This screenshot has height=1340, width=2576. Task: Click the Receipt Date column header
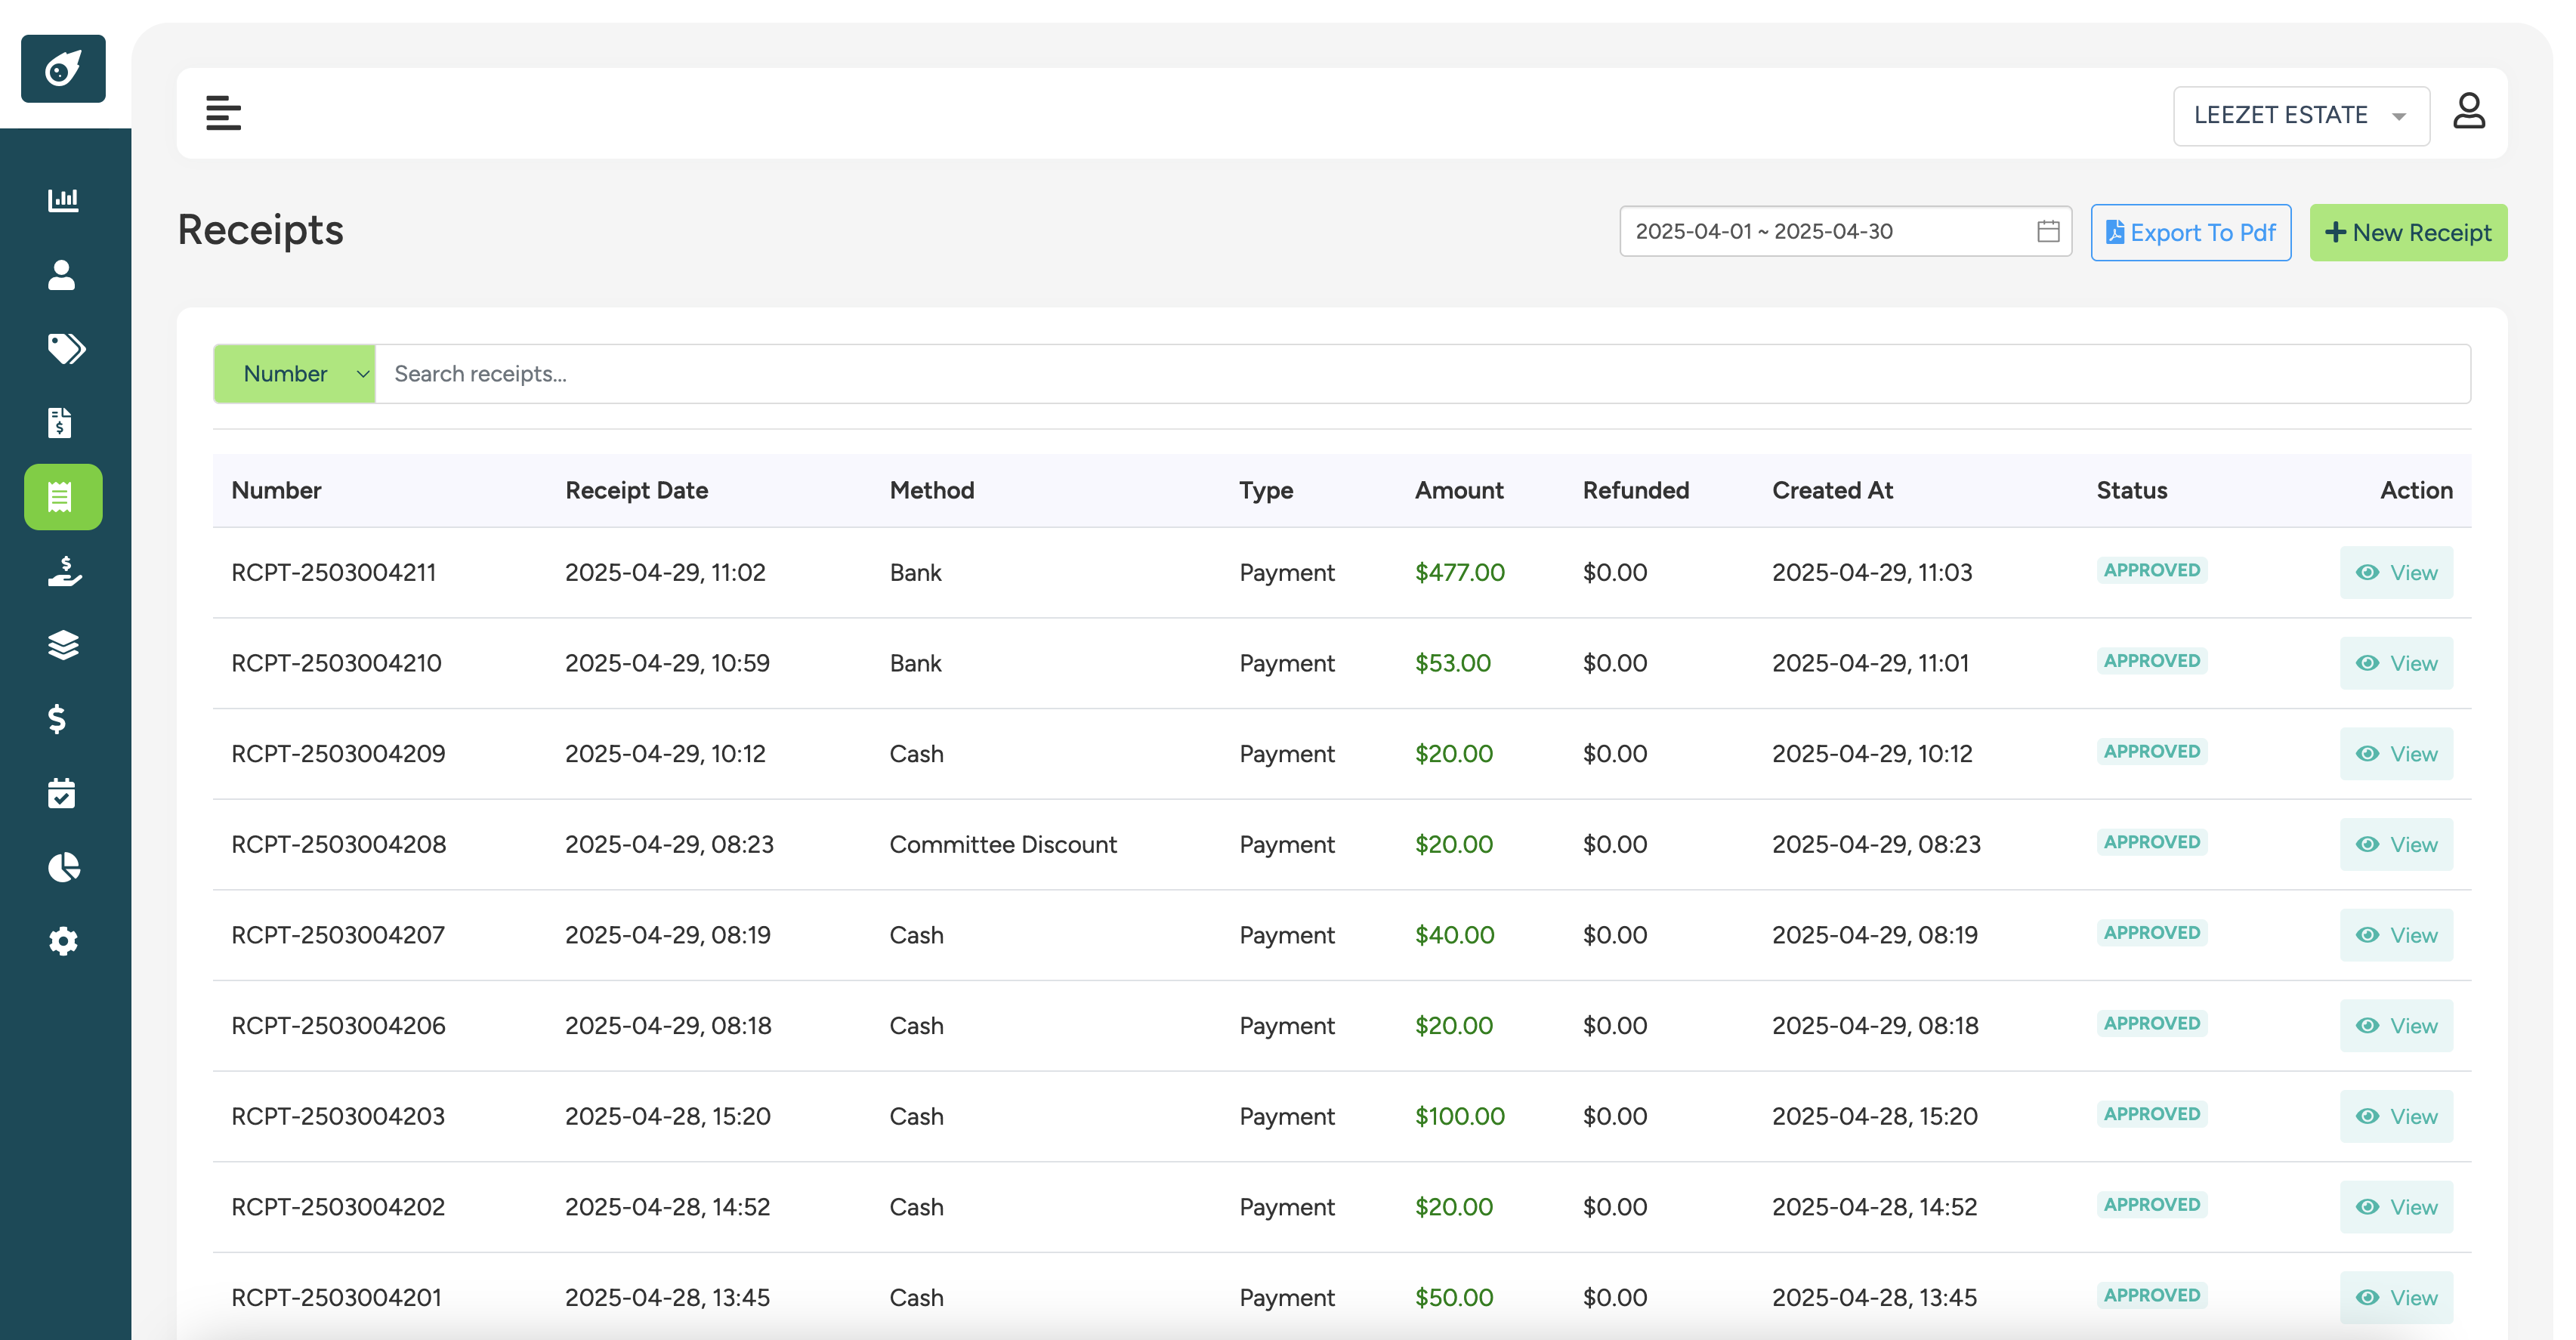[x=637, y=491]
